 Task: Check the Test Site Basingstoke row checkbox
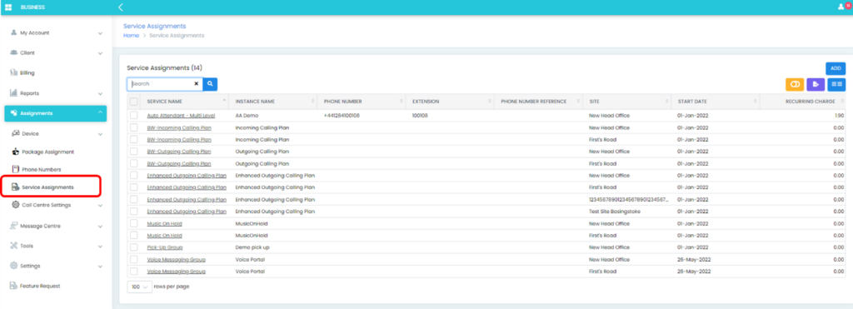tap(133, 212)
